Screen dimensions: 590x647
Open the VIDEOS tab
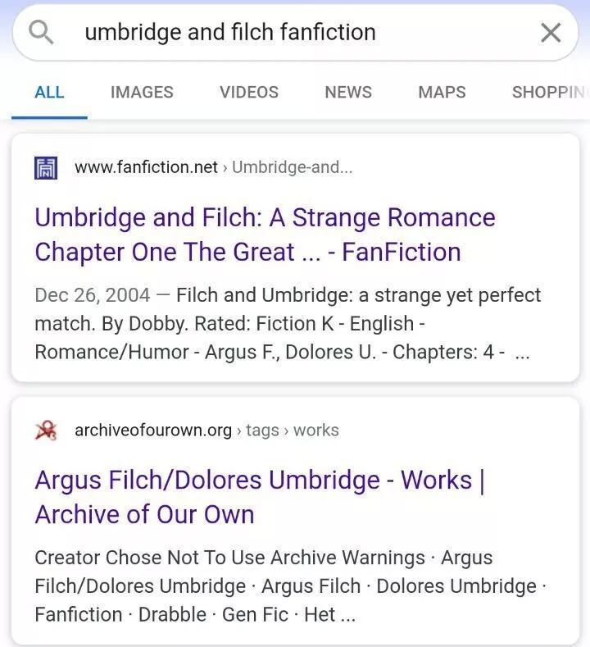249,92
